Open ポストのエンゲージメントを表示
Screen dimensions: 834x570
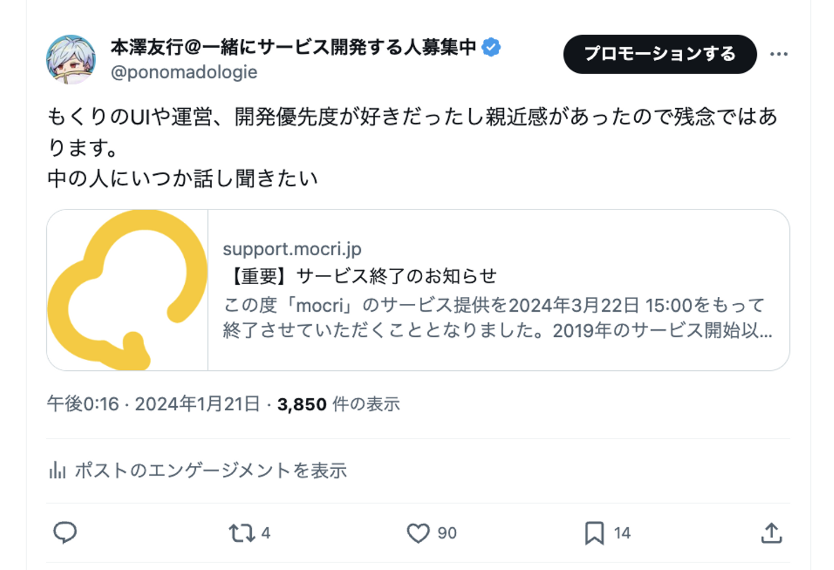[x=211, y=470]
